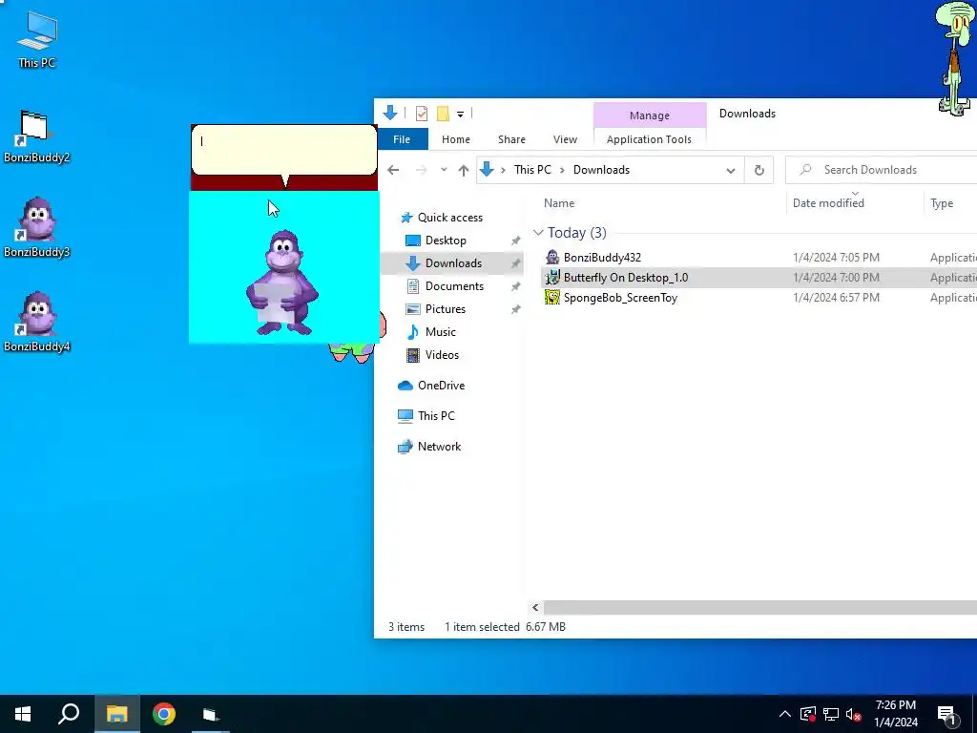Open This PC desktop icon

point(37,39)
